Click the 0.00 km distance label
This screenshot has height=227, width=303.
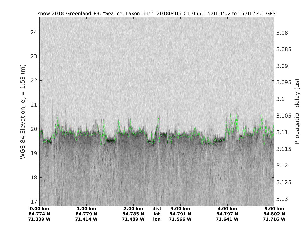pyautogui.click(x=39, y=209)
